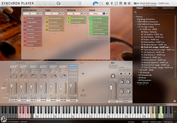Solo the Mid VA channel
Image resolution: width=177 pixels, height=123 pixels.
coord(46,96)
